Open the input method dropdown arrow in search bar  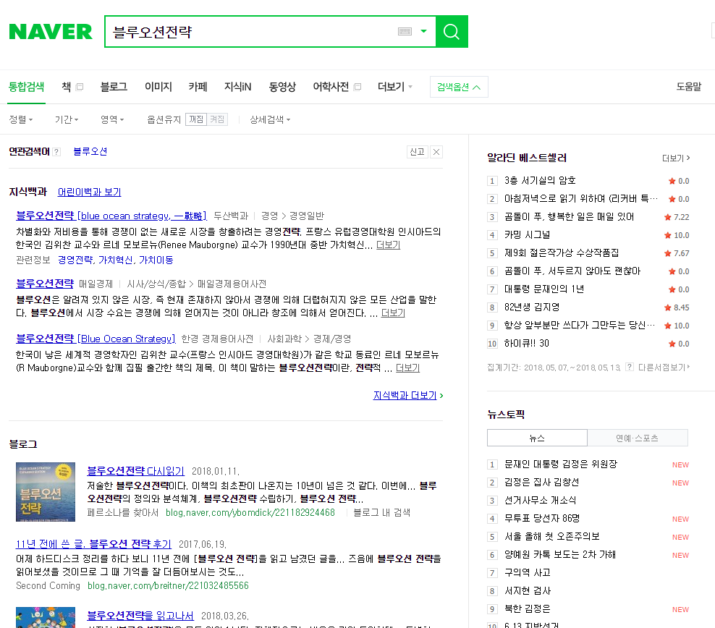[423, 31]
